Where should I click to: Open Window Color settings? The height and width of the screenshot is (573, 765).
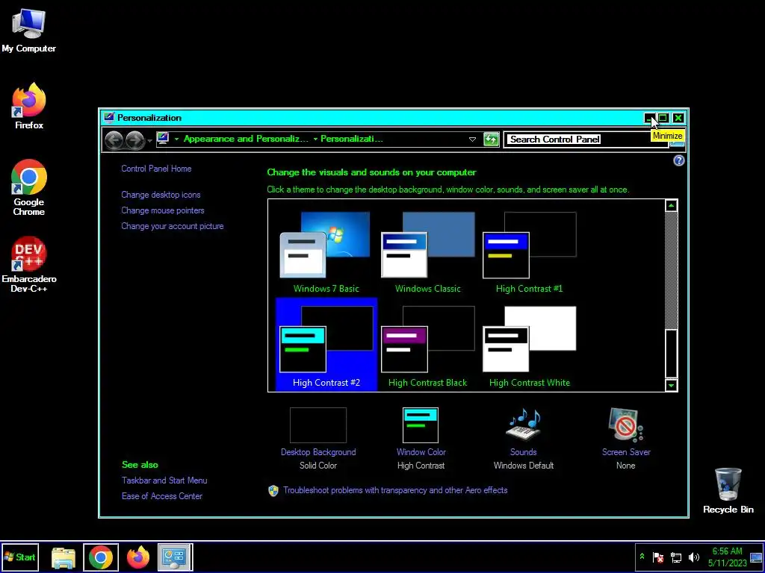pyautogui.click(x=421, y=439)
